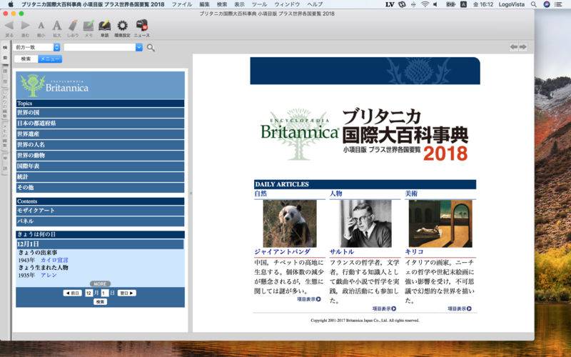Open the 検索 menu in the menu bar

222,4
